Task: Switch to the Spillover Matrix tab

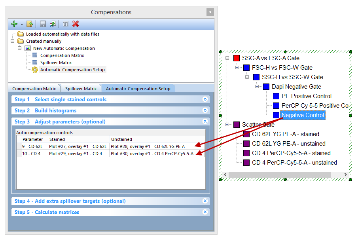Action: tap(81, 89)
